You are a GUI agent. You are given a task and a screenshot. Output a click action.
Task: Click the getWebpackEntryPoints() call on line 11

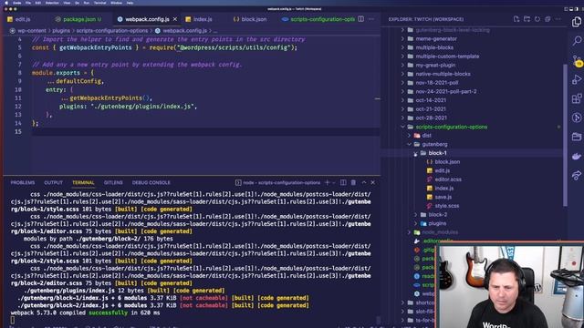[x=109, y=98]
